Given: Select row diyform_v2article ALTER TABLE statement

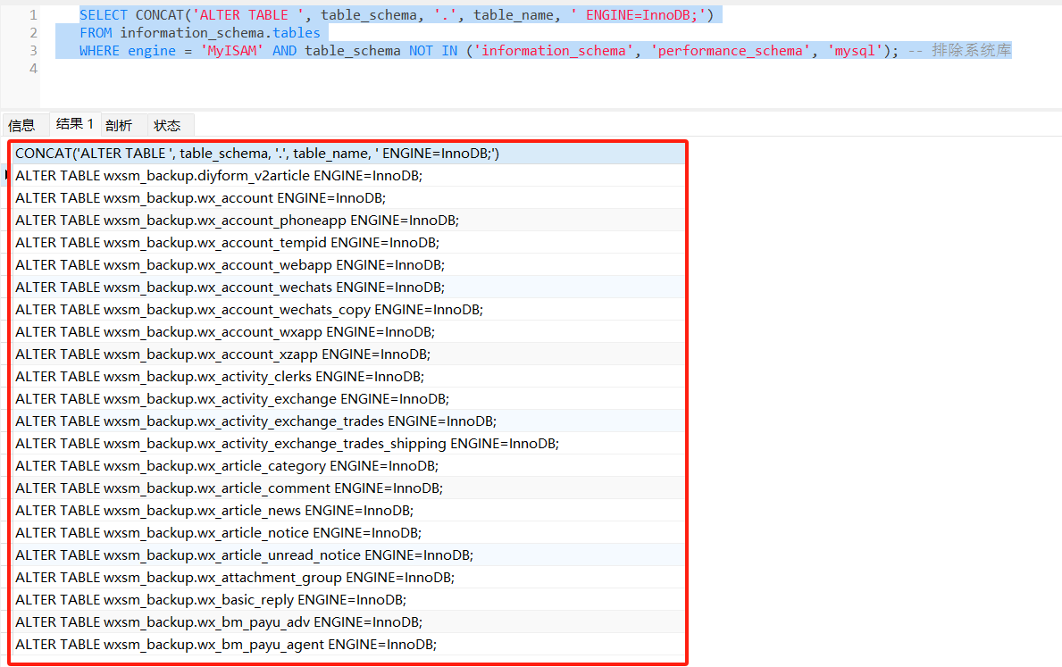Looking at the screenshot, I should [349, 176].
